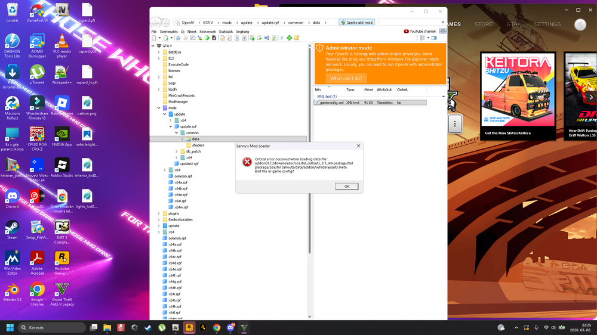597x335 pixels.
Task: Open Blender 4.5 desktop shortcut
Action: [12, 292]
